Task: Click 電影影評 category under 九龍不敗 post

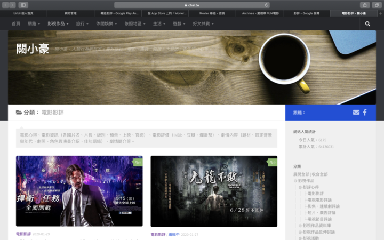Action: click(158, 234)
